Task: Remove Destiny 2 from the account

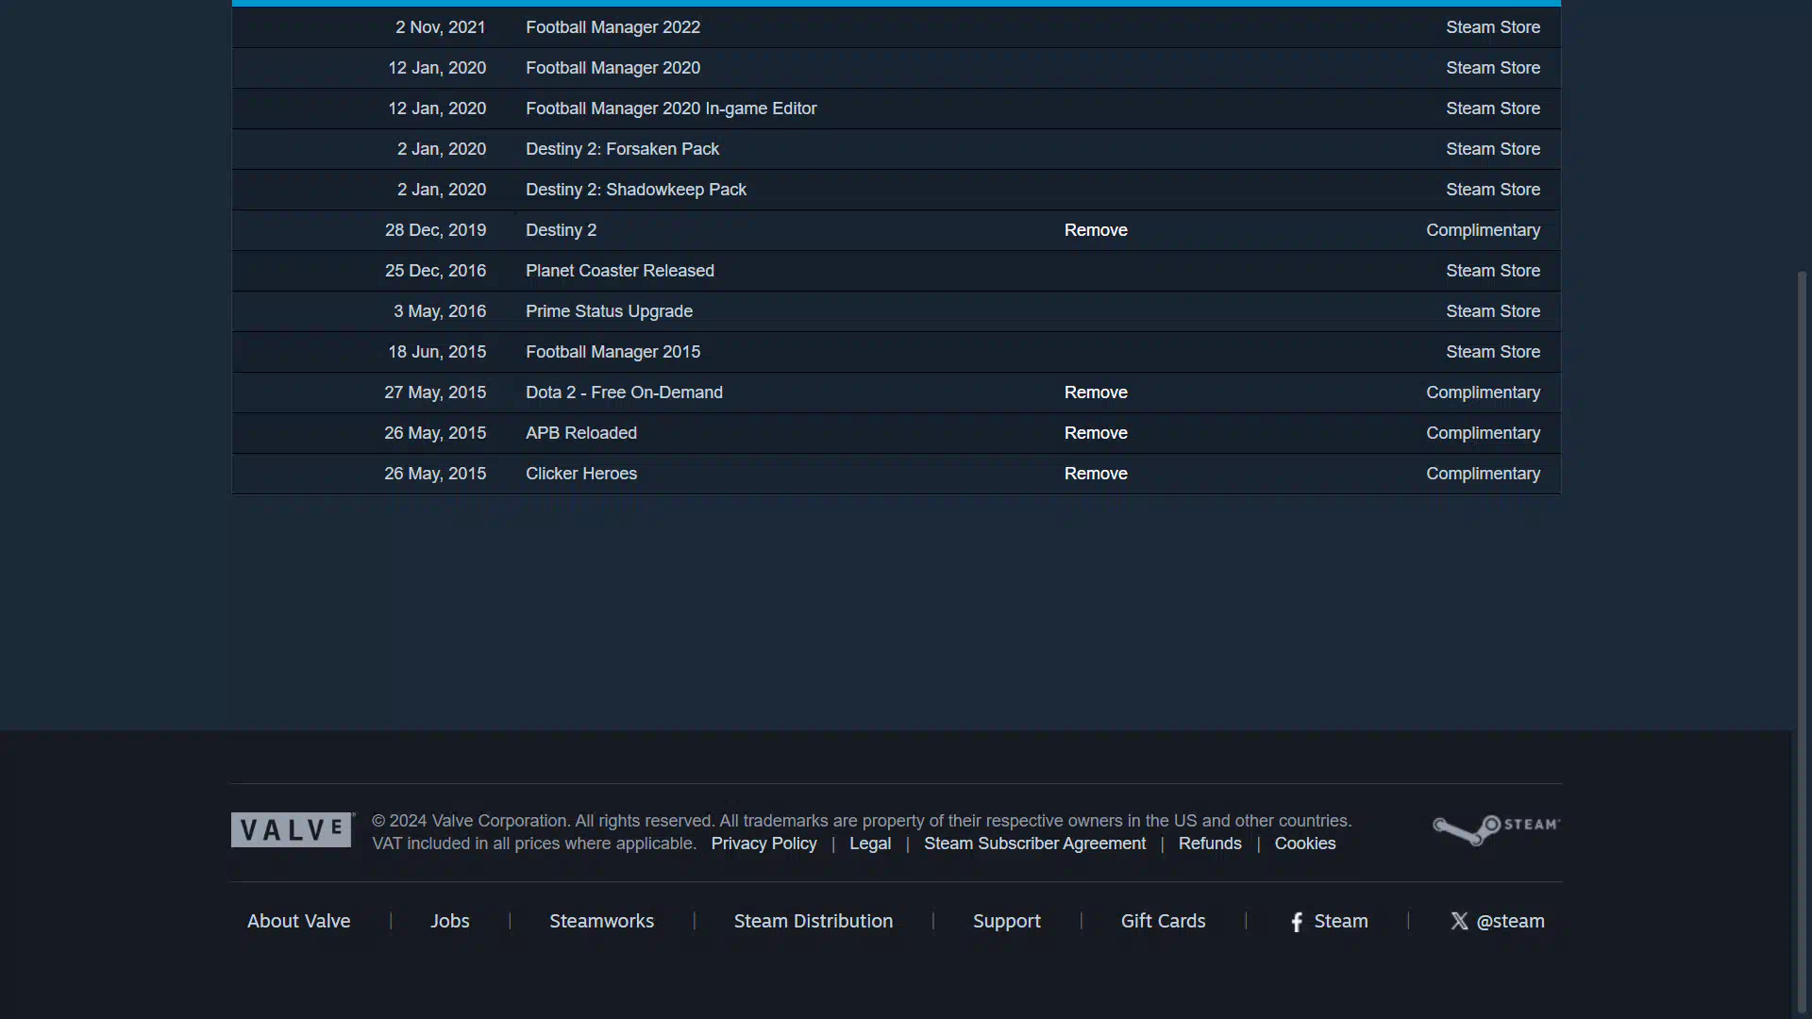Action: click(x=1096, y=230)
